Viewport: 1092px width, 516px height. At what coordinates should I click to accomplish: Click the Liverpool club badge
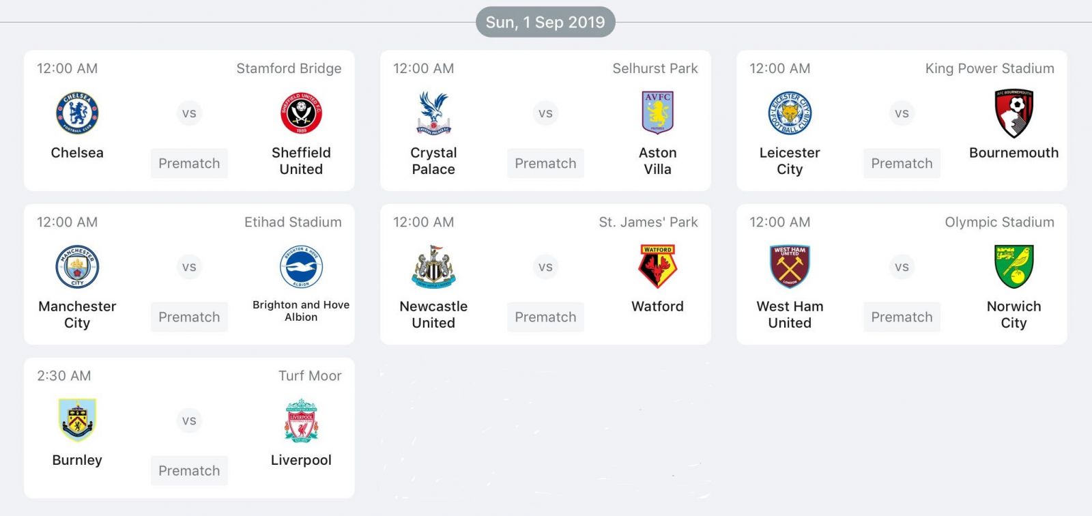click(301, 420)
